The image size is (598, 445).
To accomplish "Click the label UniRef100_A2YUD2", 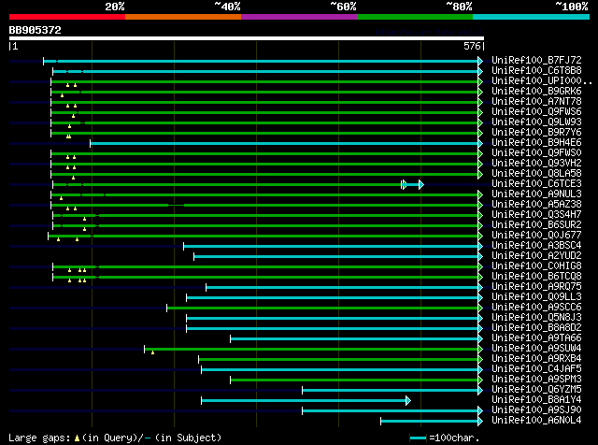I will tap(536, 256).
